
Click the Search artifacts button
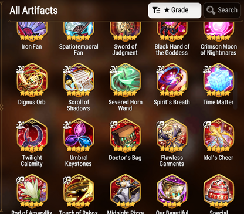coord(222,10)
